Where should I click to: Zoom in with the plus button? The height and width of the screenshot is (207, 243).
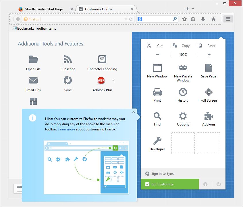209,55
